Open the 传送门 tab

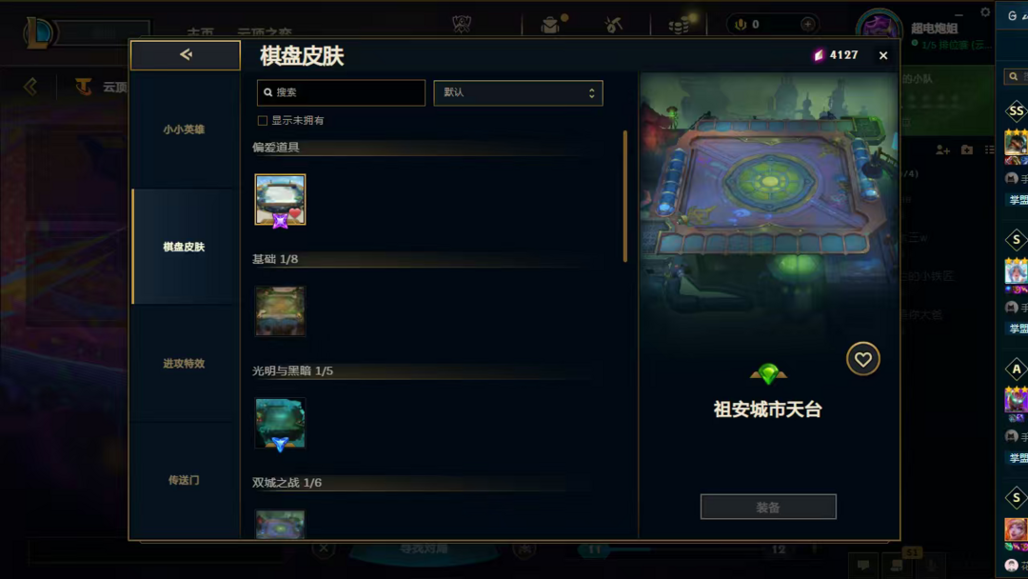point(185,481)
